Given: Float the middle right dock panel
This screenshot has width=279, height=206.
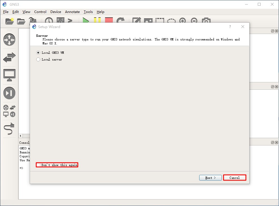Looking at the screenshot, I should [272, 87].
